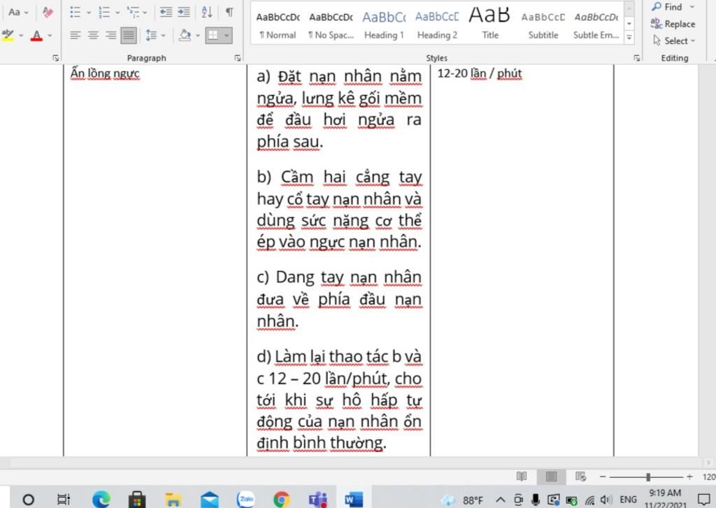Apply the Subtitle style
The image size is (716, 508).
tap(543, 25)
